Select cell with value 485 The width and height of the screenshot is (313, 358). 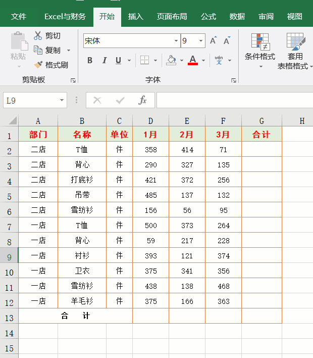click(150, 195)
